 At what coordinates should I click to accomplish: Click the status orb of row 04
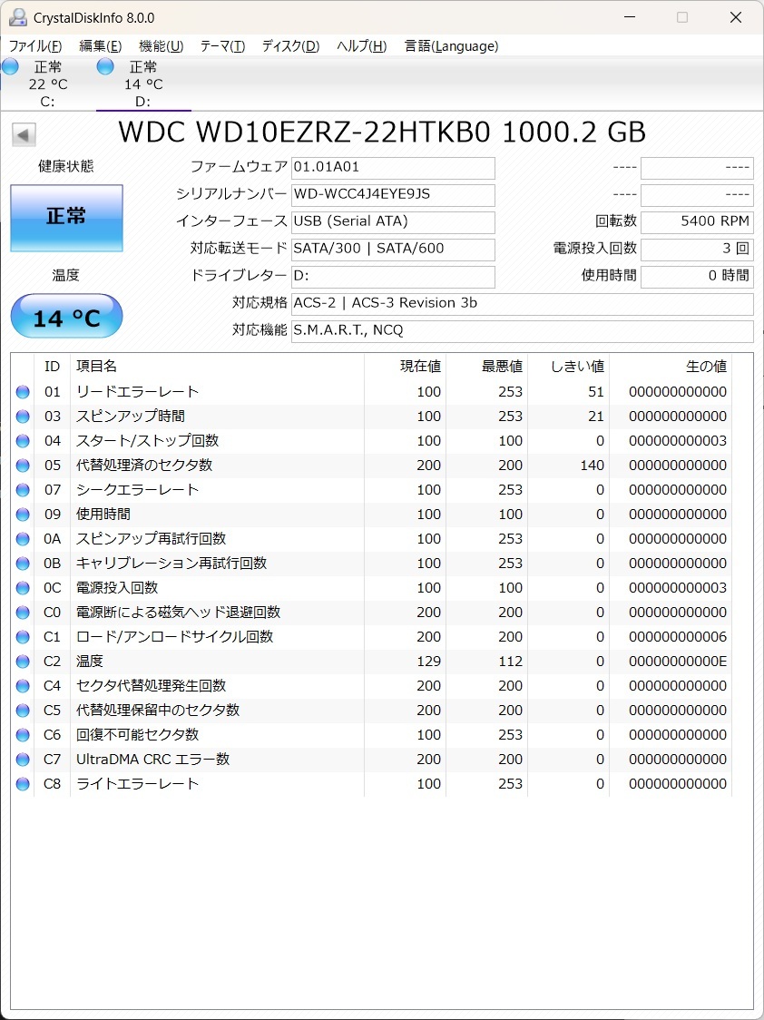coord(23,441)
